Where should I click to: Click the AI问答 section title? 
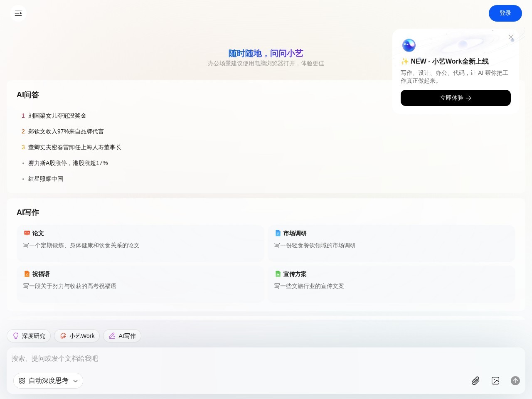(28, 95)
